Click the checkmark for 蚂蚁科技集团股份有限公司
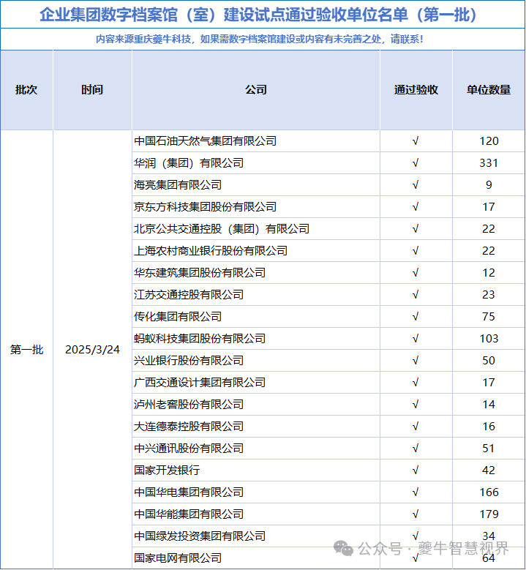The width and height of the screenshot is (526, 570). tap(416, 339)
